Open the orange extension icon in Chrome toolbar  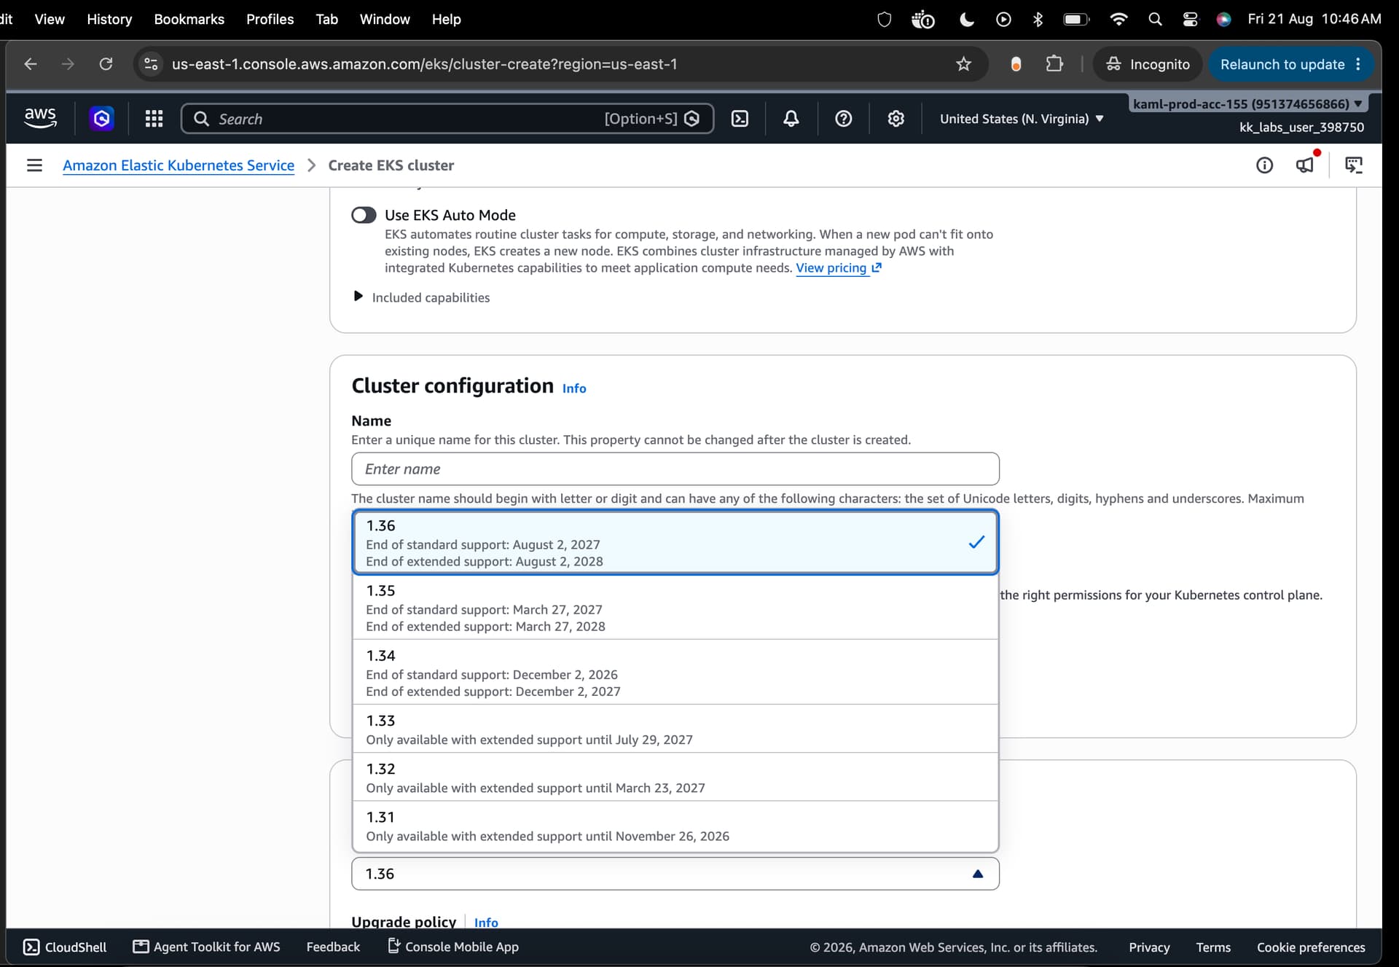1016,64
